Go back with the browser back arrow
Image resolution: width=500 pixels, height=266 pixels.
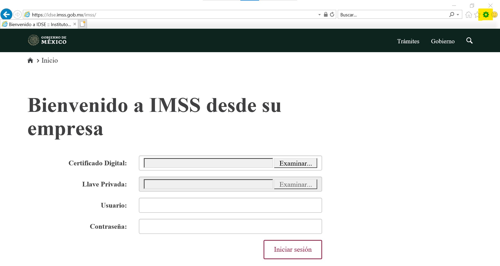point(7,14)
